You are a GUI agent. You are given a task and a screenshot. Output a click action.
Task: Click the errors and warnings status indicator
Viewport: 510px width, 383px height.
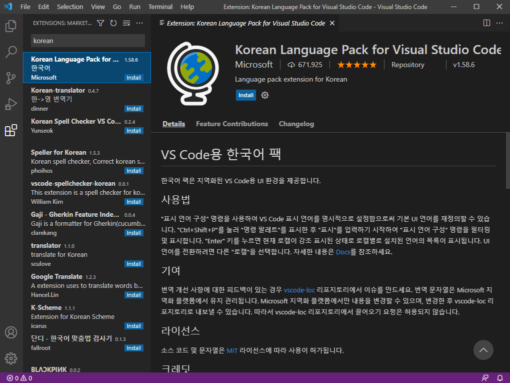(x=19, y=378)
